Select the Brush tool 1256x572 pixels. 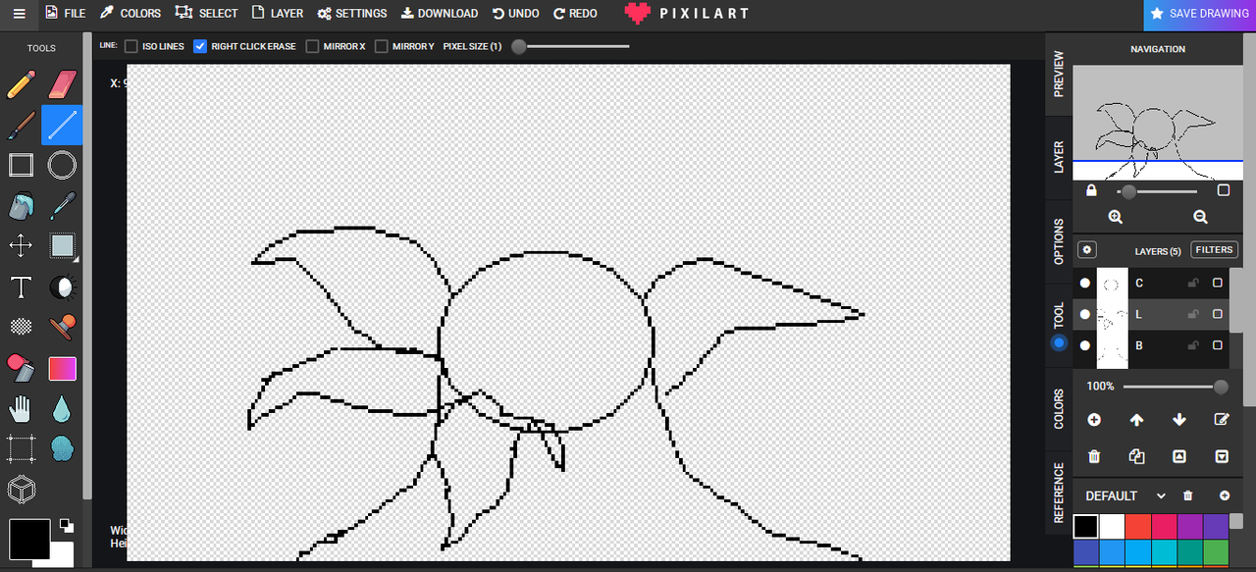click(x=21, y=125)
